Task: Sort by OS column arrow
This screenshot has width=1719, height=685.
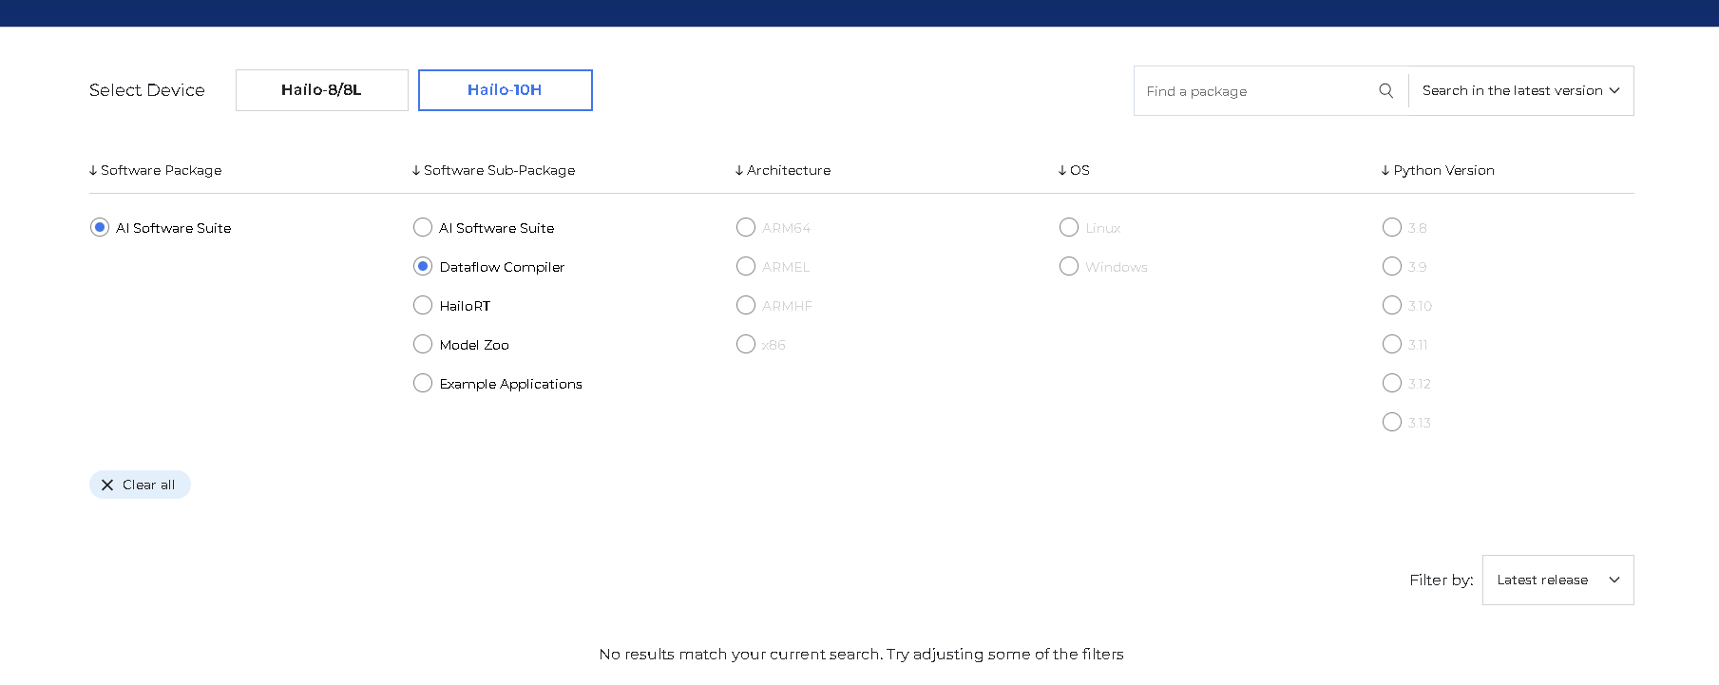Action: coord(1062,171)
